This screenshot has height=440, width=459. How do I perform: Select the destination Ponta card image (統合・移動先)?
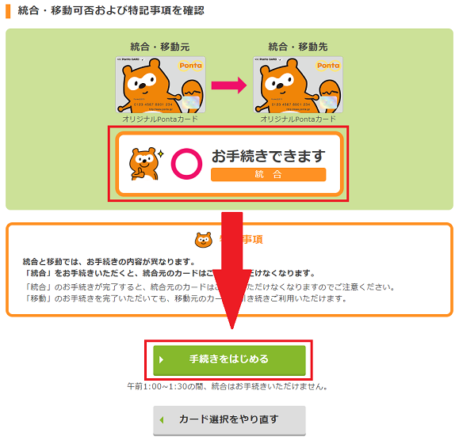(298, 85)
